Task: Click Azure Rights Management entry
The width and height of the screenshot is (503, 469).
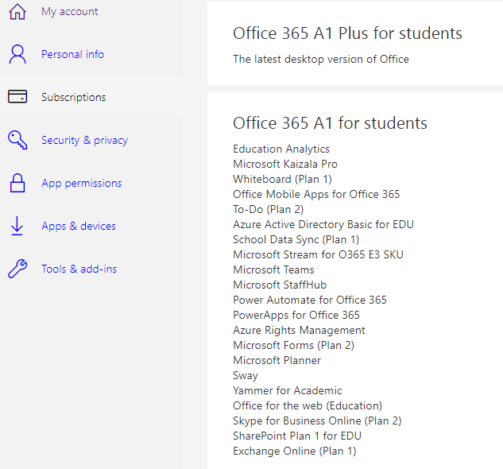Action: [x=299, y=331]
